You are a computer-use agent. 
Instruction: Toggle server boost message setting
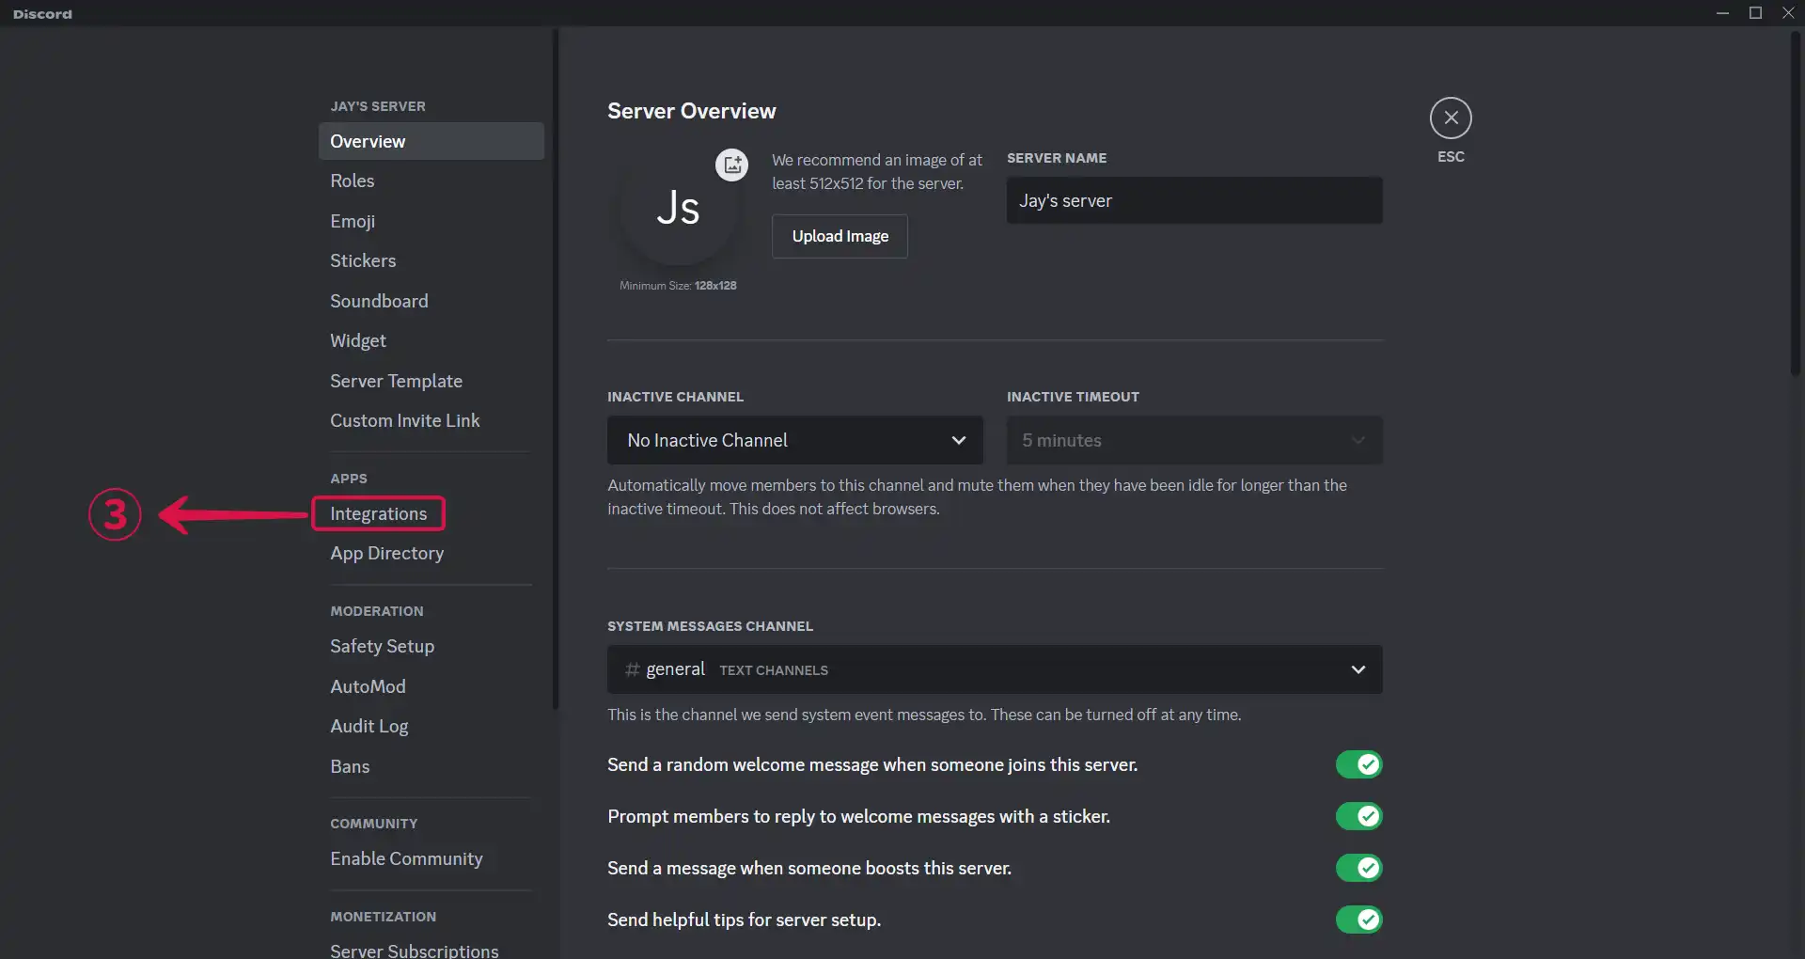click(x=1358, y=868)
